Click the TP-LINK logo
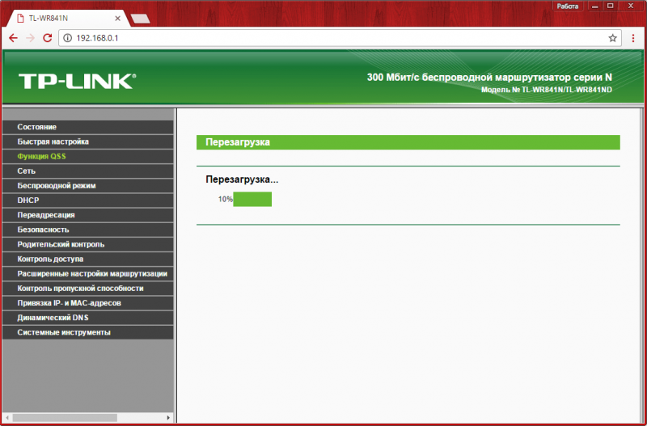The height and width of the screenshot is (426, 647). point(77,82)
